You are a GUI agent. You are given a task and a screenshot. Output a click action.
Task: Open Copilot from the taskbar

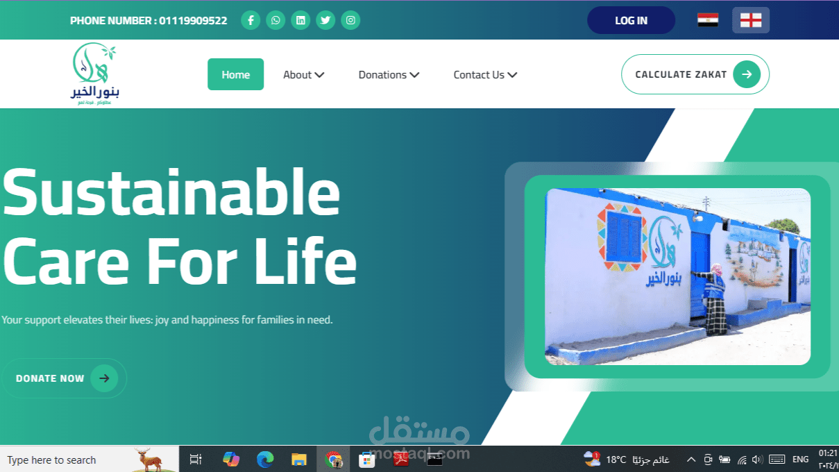click(230, 460)
